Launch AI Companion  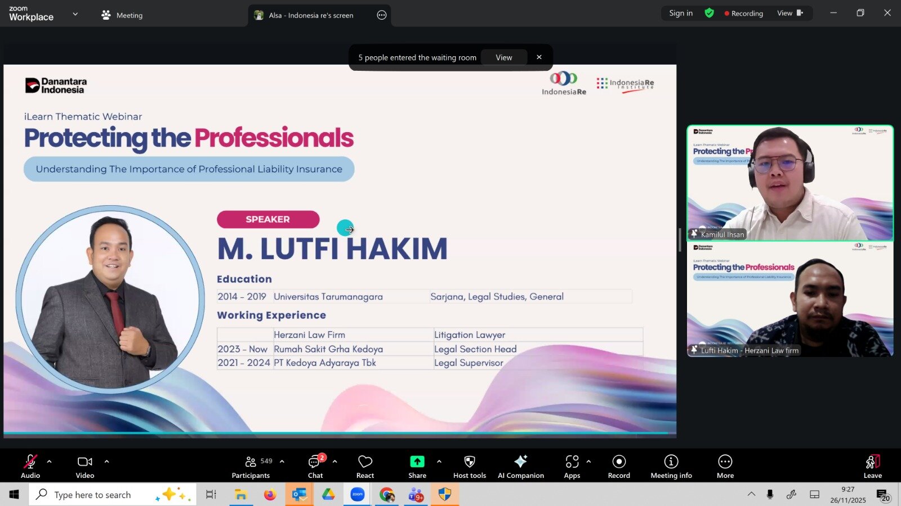[x=520, y=466]
